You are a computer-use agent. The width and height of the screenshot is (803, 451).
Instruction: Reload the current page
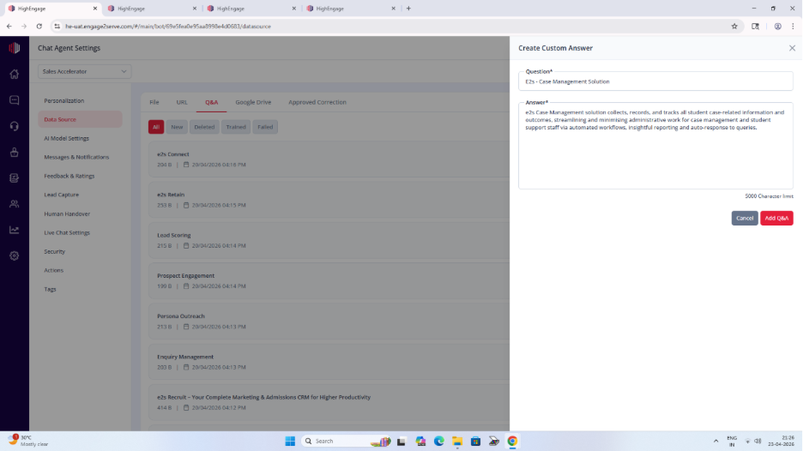[39, 26]
